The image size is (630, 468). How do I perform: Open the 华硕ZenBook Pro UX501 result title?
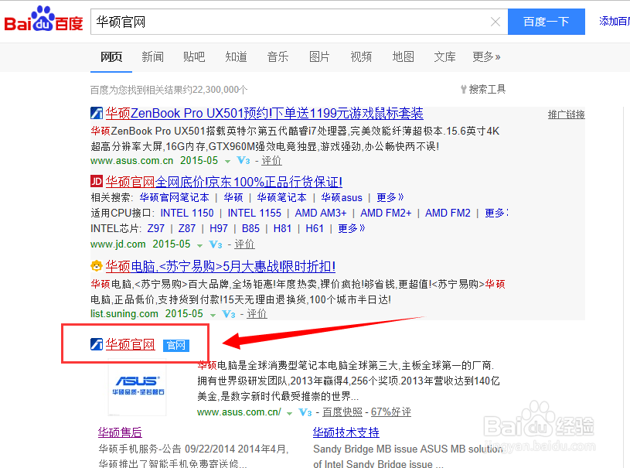[x=264, y=114]
